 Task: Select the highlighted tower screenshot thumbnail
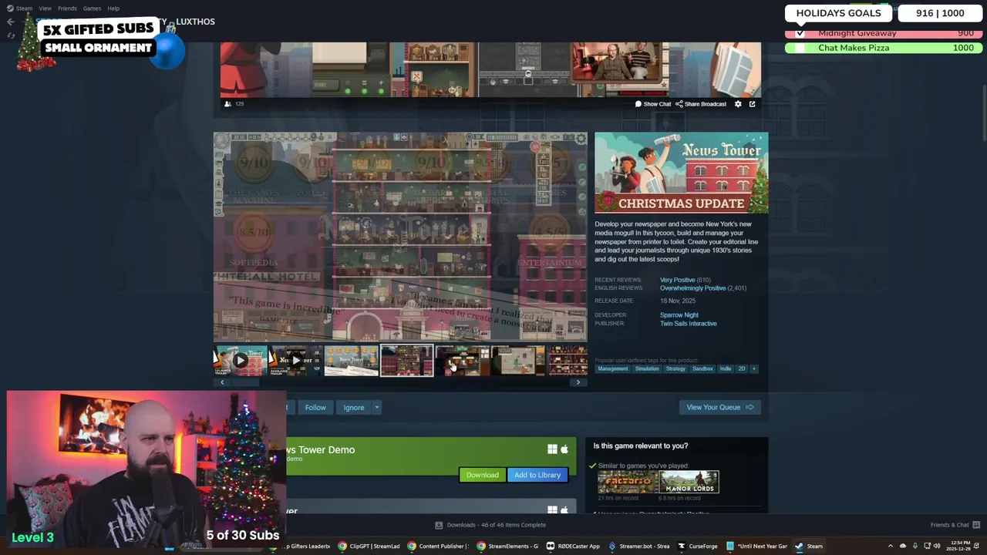point(406,360)
